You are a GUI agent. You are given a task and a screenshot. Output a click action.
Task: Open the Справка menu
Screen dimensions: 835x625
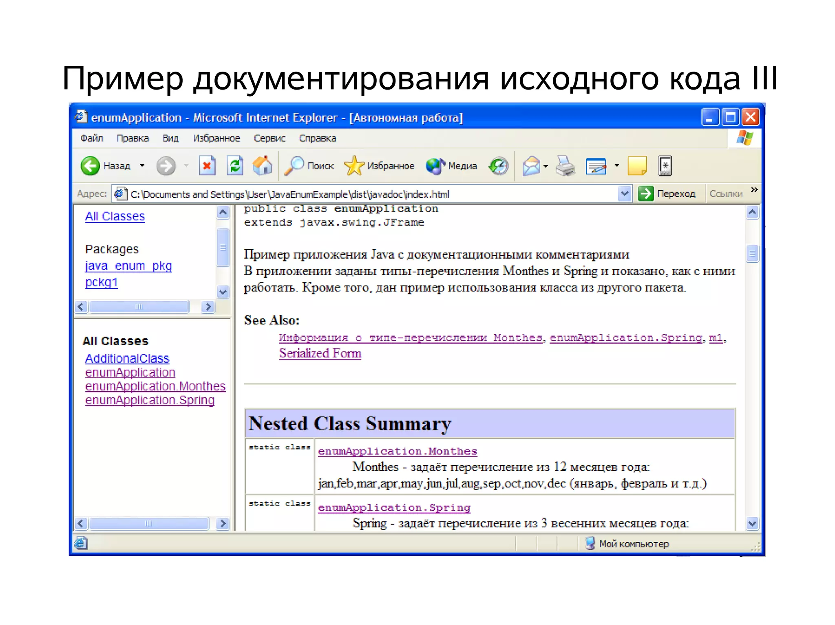coord(318,138)
